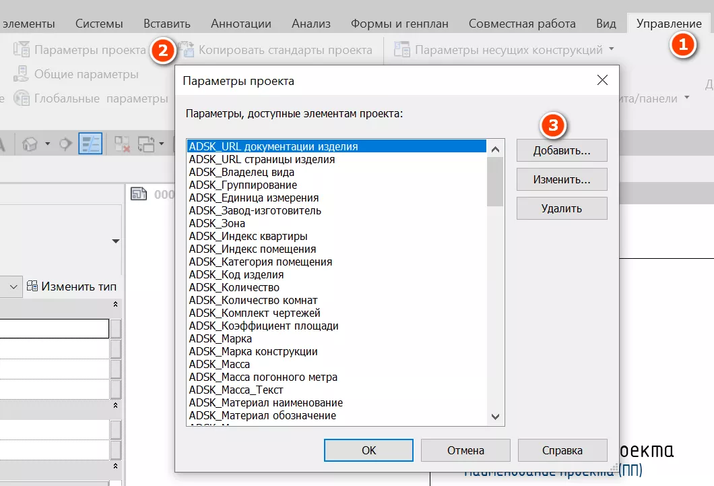Screen dimensions: 714x486
Task: Switch to the Аннотации ribbon tab
Action: [x=240, y=24]
